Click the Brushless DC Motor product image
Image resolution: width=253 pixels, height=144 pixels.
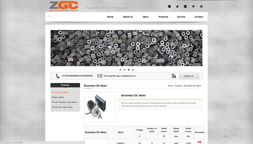99,107
